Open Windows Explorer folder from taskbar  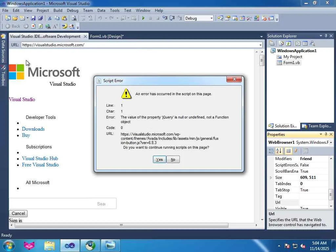pos(50,245)
